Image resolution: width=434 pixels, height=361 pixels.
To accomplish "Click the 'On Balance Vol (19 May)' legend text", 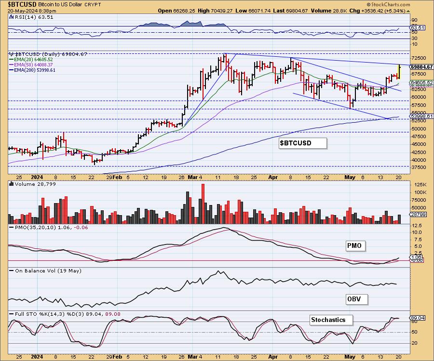I will 48,271.
